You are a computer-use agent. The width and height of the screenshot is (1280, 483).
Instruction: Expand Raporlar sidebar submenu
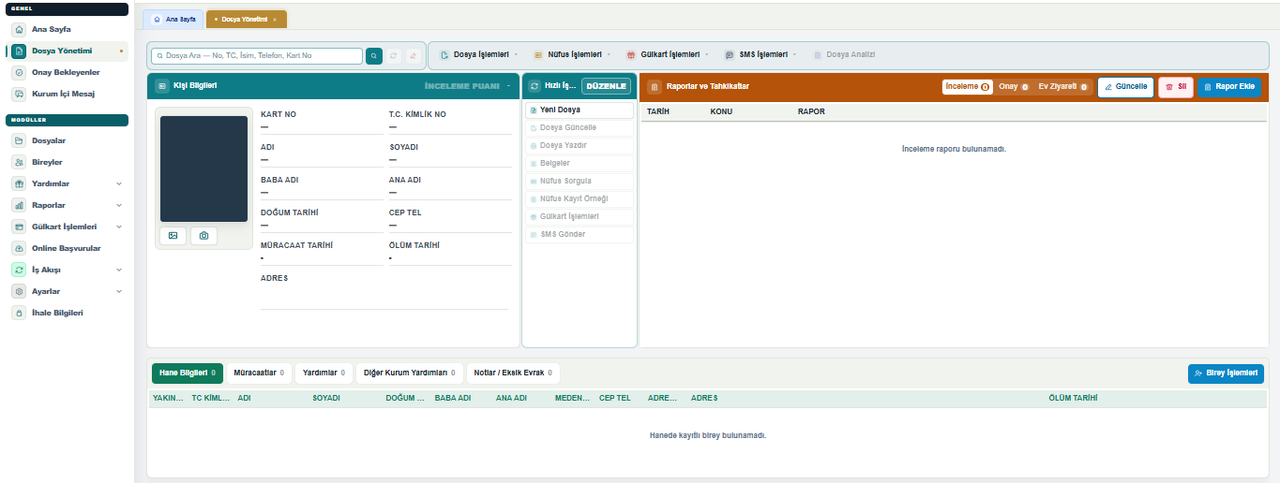pyautogui.click(x=119, y=205)
